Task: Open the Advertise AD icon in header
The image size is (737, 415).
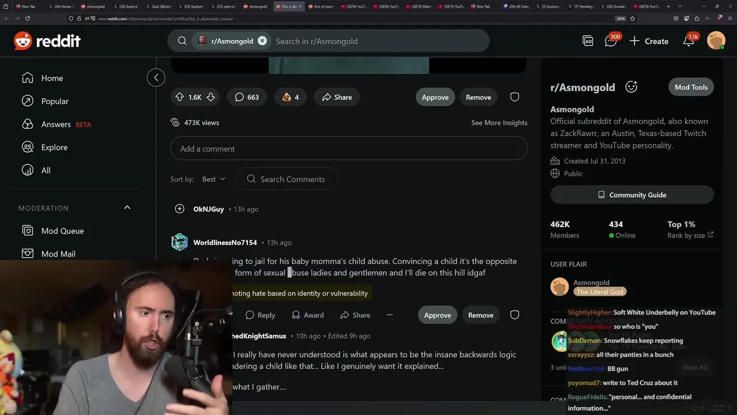Action: tap(588, 41)
